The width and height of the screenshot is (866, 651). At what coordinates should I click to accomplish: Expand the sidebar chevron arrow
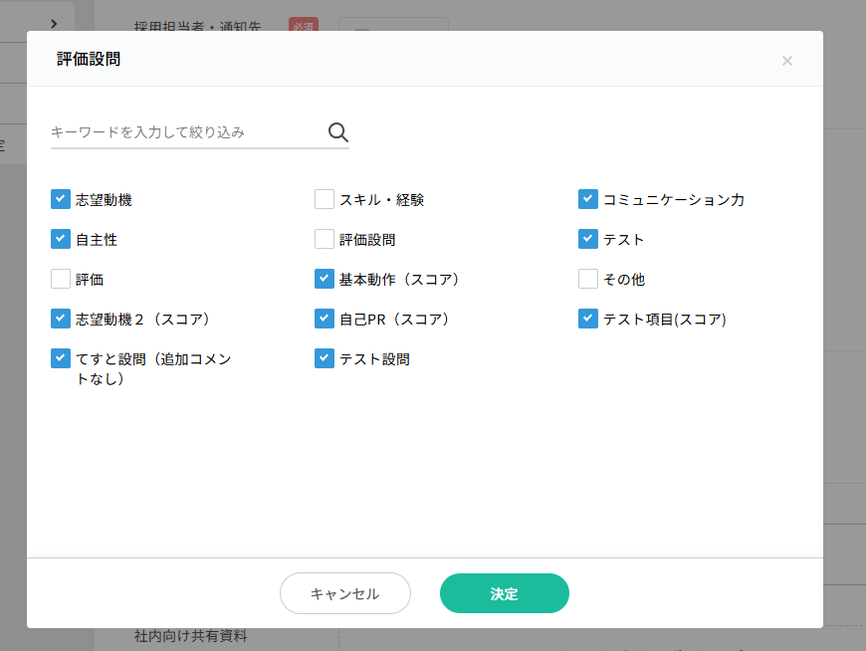pos(54,23)
